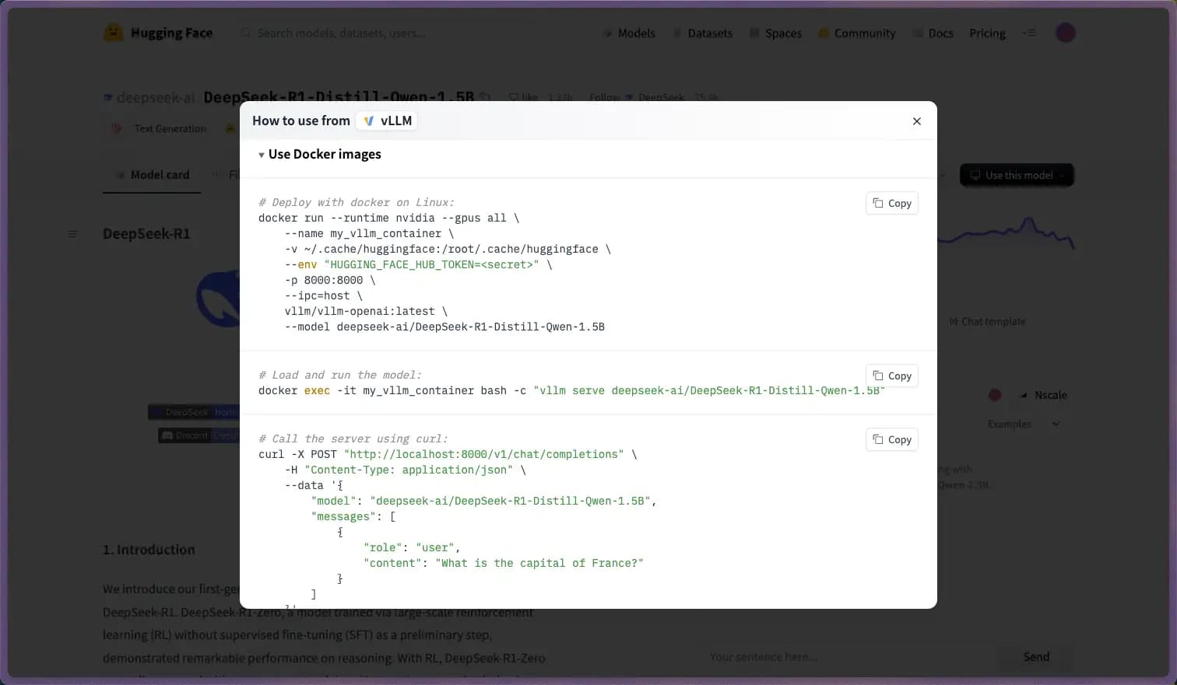Click the Your sentence here input field
Image resolution: width=1177 pixels, height=685 pixels.
[848, 657]
